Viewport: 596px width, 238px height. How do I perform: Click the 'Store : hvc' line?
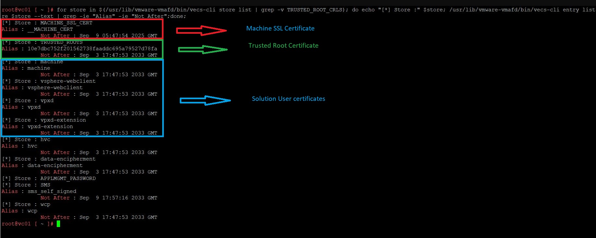[26, 139]
